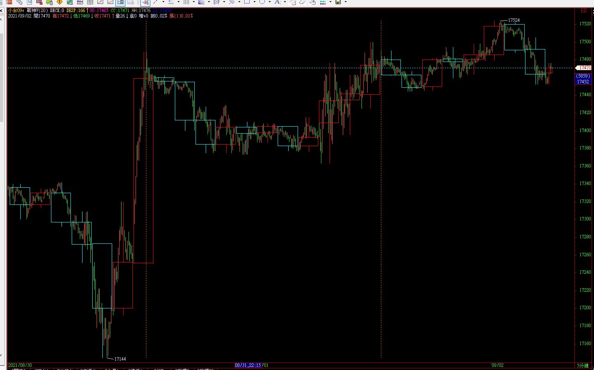Select the text annotation A tool
The height and width of the screenshot is (370, 594).
[x=277, y=2]
